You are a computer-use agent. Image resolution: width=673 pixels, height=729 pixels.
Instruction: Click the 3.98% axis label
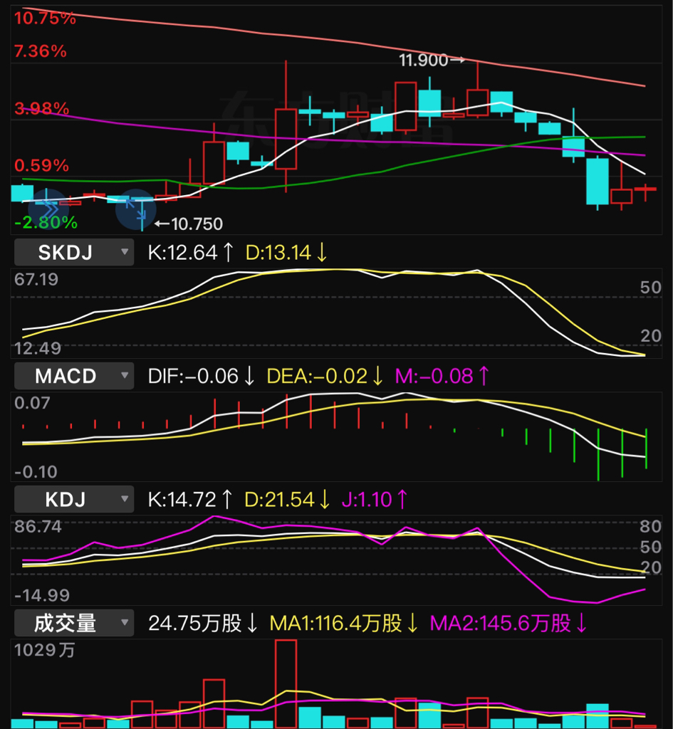point(41,109)
